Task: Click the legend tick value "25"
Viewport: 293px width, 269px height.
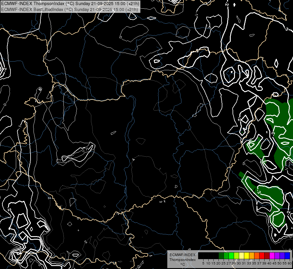Action: click(x=224, y=263)
